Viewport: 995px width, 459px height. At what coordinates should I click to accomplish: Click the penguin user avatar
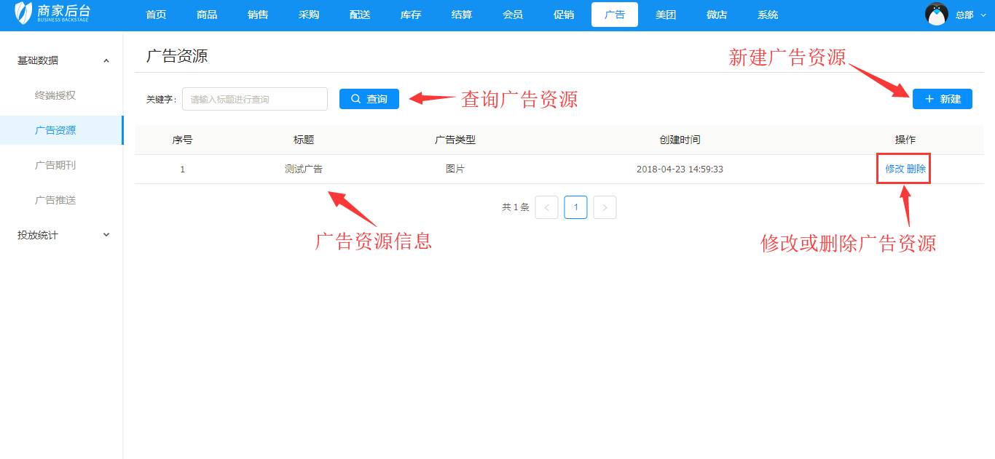pos(936,14)
